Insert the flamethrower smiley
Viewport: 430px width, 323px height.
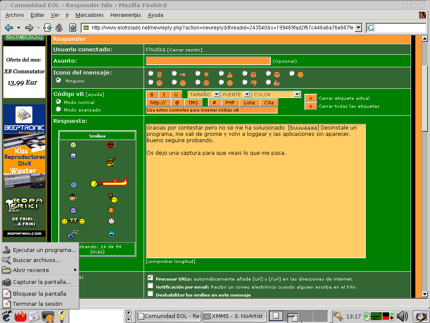tap(109, 183)
